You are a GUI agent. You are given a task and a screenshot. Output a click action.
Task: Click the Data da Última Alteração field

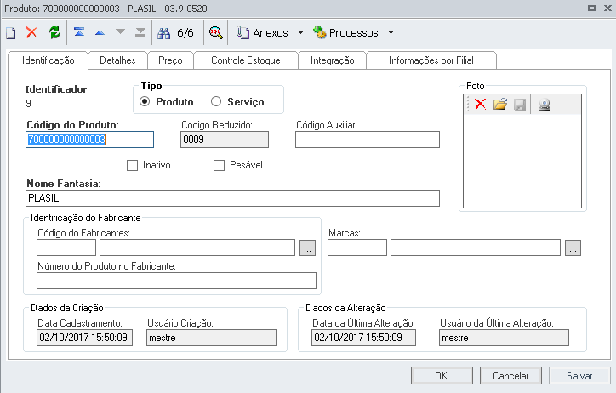coord(363,338)
